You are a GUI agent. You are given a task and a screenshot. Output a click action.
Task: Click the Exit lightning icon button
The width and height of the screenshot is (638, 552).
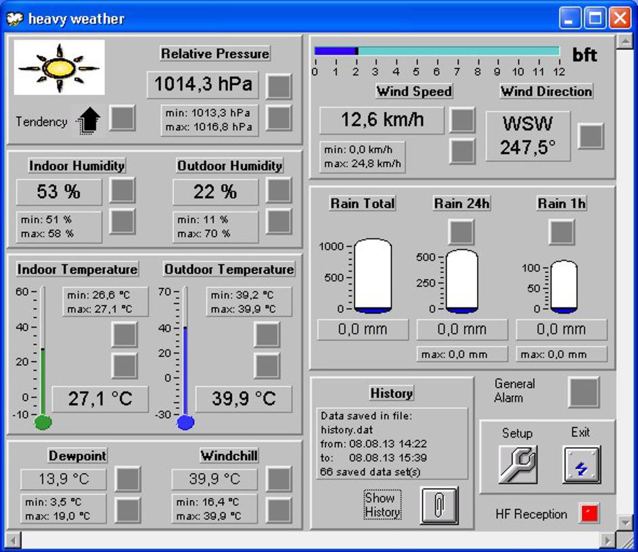pyautogui.click(x=580, y=464)
